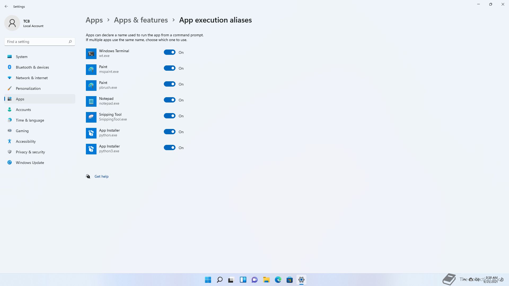Open the Get help link
The width and height of the screenshot is (509, 286).
tap(101, 176)
